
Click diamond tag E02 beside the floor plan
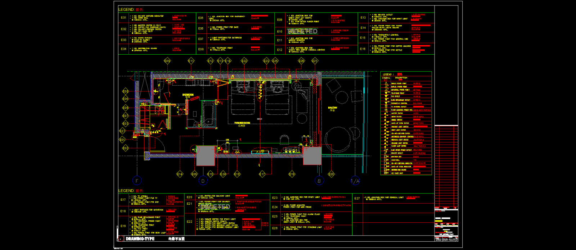point(125,148)
